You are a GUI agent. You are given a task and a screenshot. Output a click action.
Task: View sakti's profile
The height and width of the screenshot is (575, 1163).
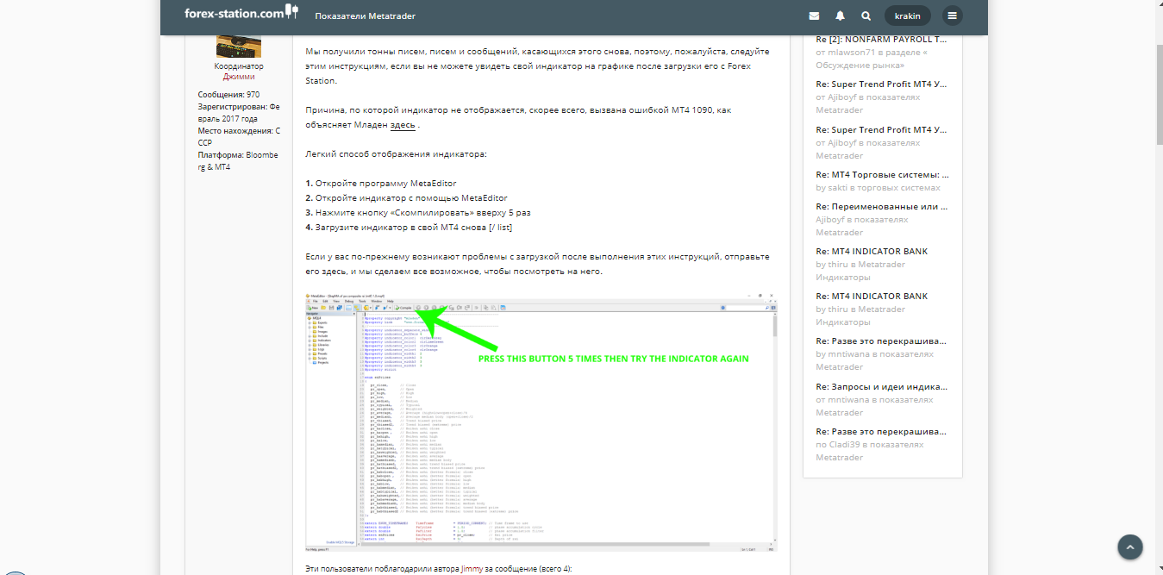[840, 188]
